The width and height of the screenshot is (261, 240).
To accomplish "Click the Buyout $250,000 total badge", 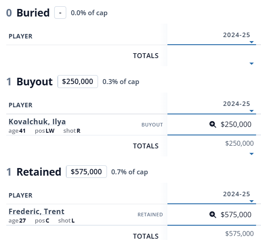I will pyautogui.click(x=78, y=81).
